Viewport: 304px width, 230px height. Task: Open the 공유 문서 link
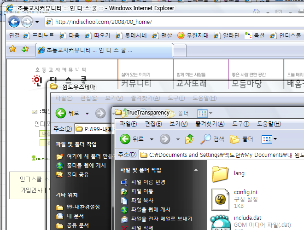tap(72, 225)
